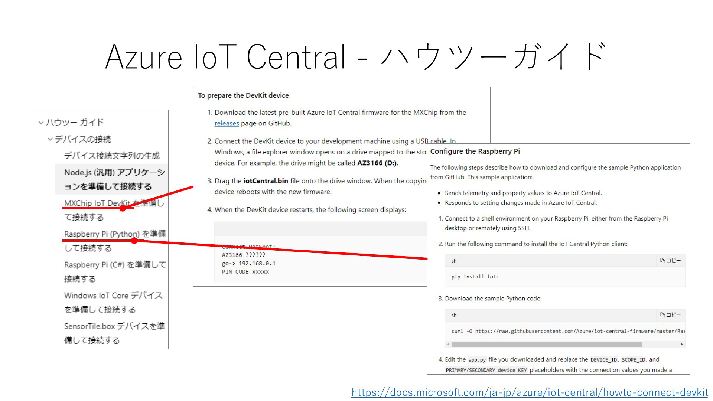Viewport: 713px width, 401px height.
Task: Click the scrollbar's left arrow under curl code
Action: tap(449, 345)
